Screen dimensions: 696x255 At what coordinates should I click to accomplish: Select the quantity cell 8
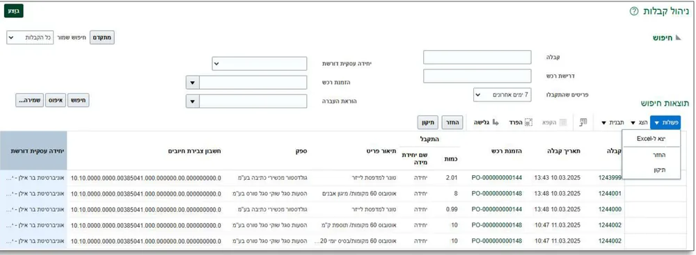coord(456,193)
